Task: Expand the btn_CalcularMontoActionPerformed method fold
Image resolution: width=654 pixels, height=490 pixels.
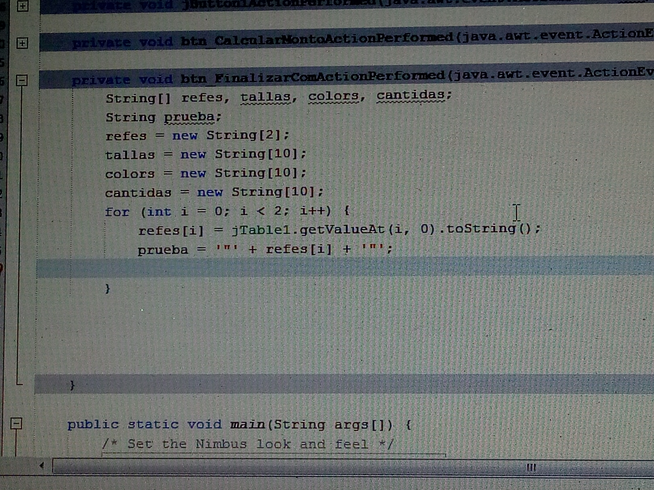Action: (22, 43)
